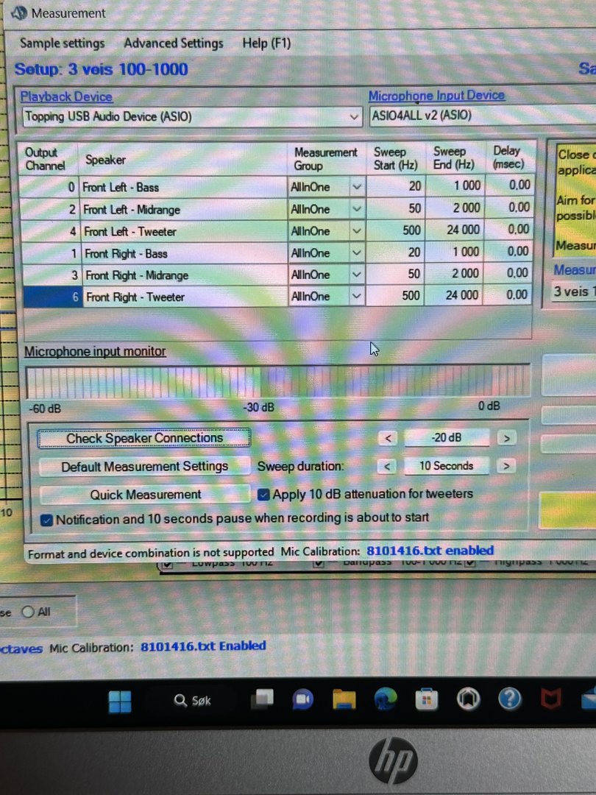Start a Quick Measurement
Viewport: 596px width, 795px height.
click(x=146, y=495)
